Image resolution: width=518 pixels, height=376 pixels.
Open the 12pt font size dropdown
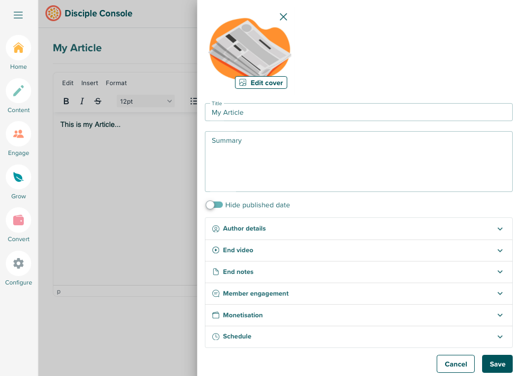click(x=146, y=101)
